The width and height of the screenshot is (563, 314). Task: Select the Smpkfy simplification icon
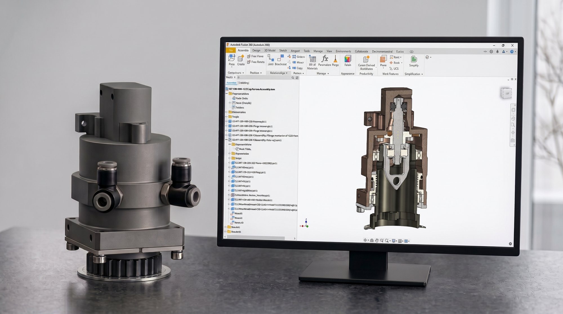click(414, 59)
